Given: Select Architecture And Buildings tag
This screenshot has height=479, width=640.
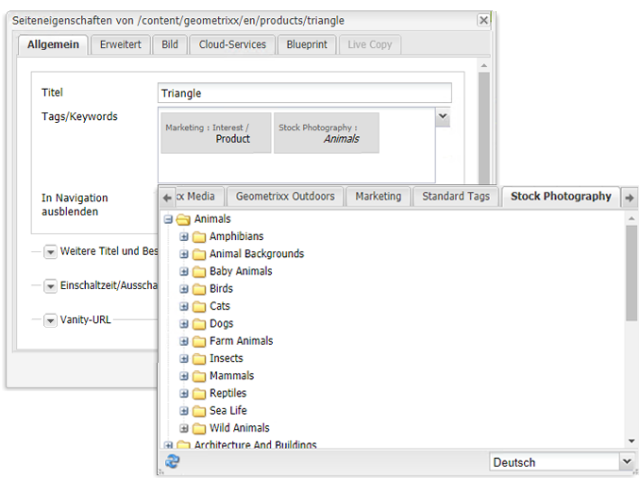Looking at the screenshot, I should coord(256,445).
